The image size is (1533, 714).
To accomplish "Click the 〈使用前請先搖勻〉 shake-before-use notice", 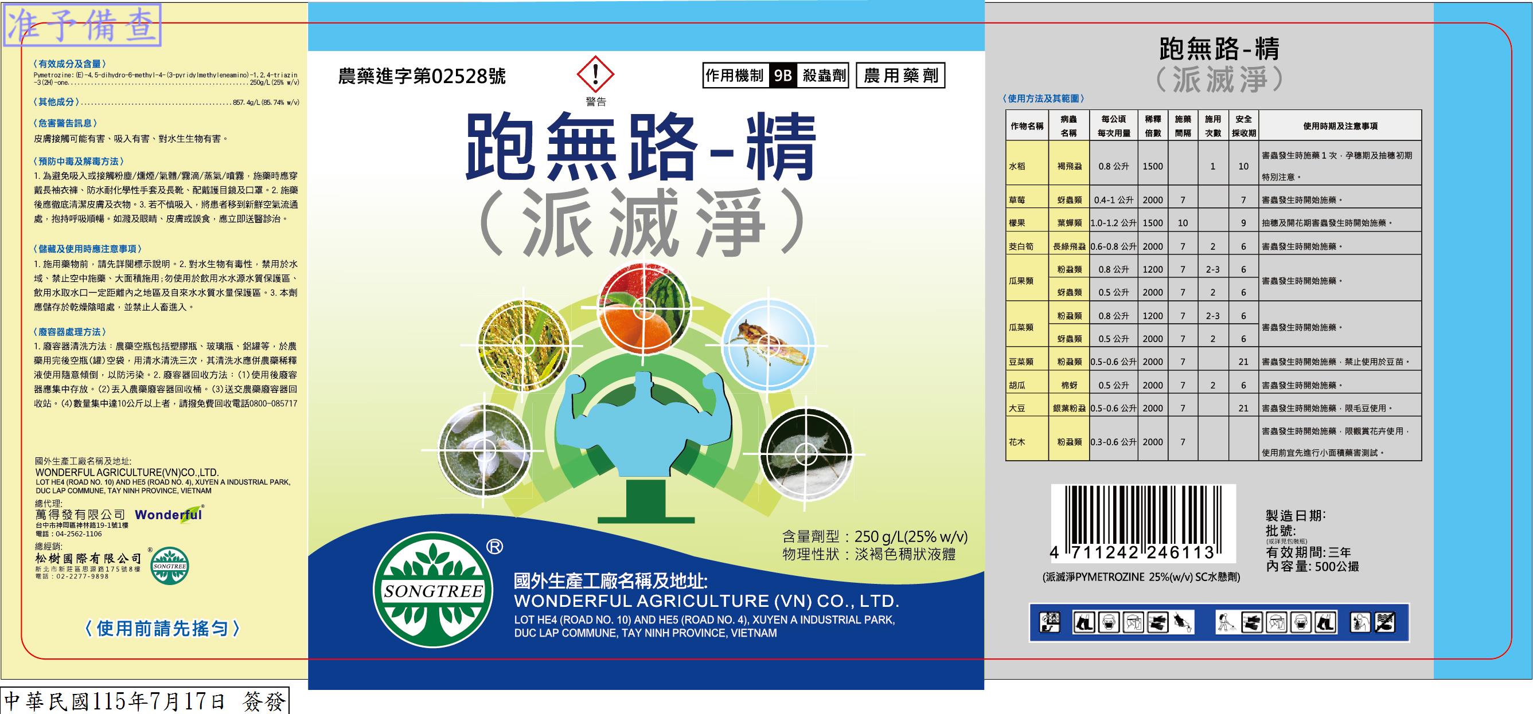I will click(x=162, y=629).
